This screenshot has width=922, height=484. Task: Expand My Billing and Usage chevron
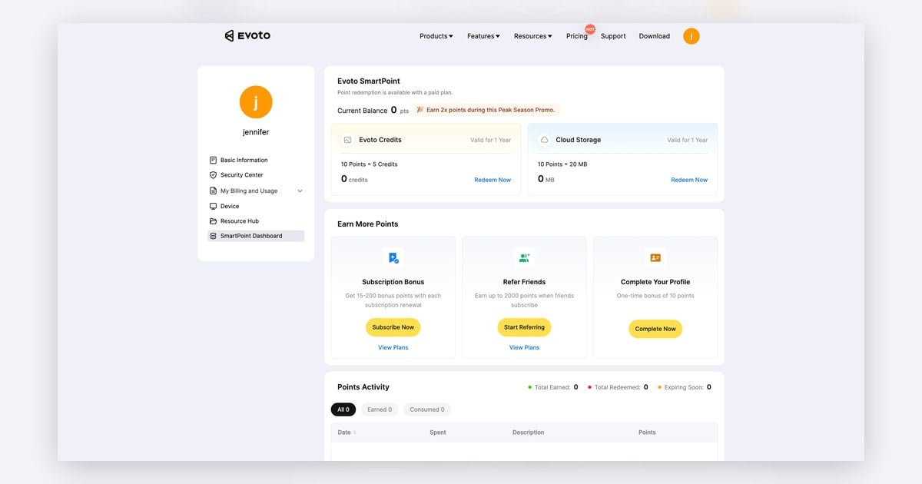point(300,191)
